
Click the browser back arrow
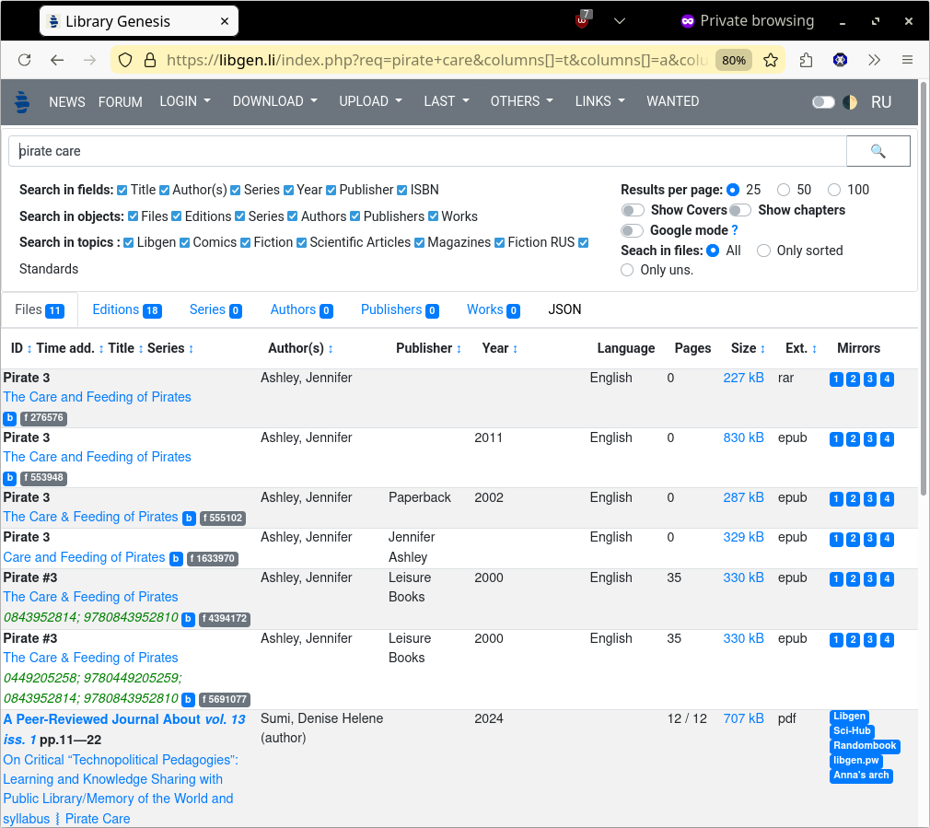coord(57,60)
